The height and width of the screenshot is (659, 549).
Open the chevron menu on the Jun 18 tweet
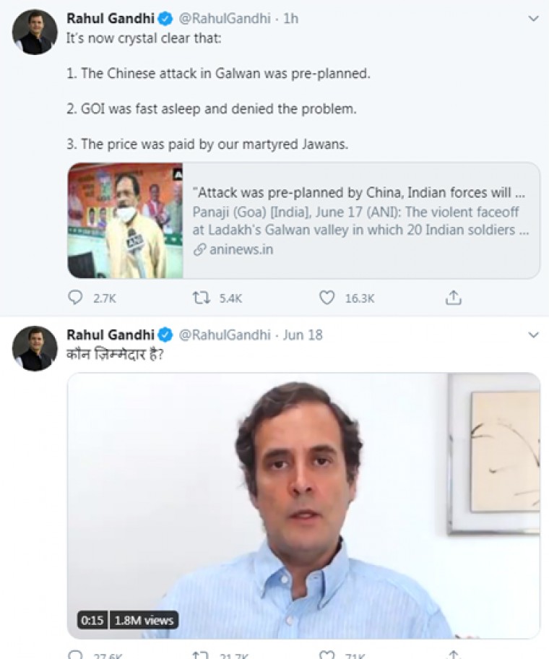pos(533,335)
